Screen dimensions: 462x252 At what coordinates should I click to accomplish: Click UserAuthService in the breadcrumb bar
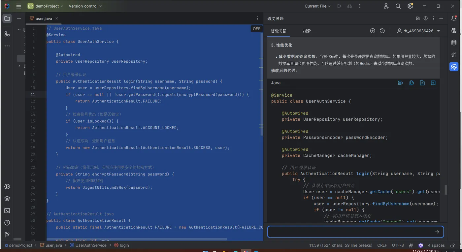[88, 245]
